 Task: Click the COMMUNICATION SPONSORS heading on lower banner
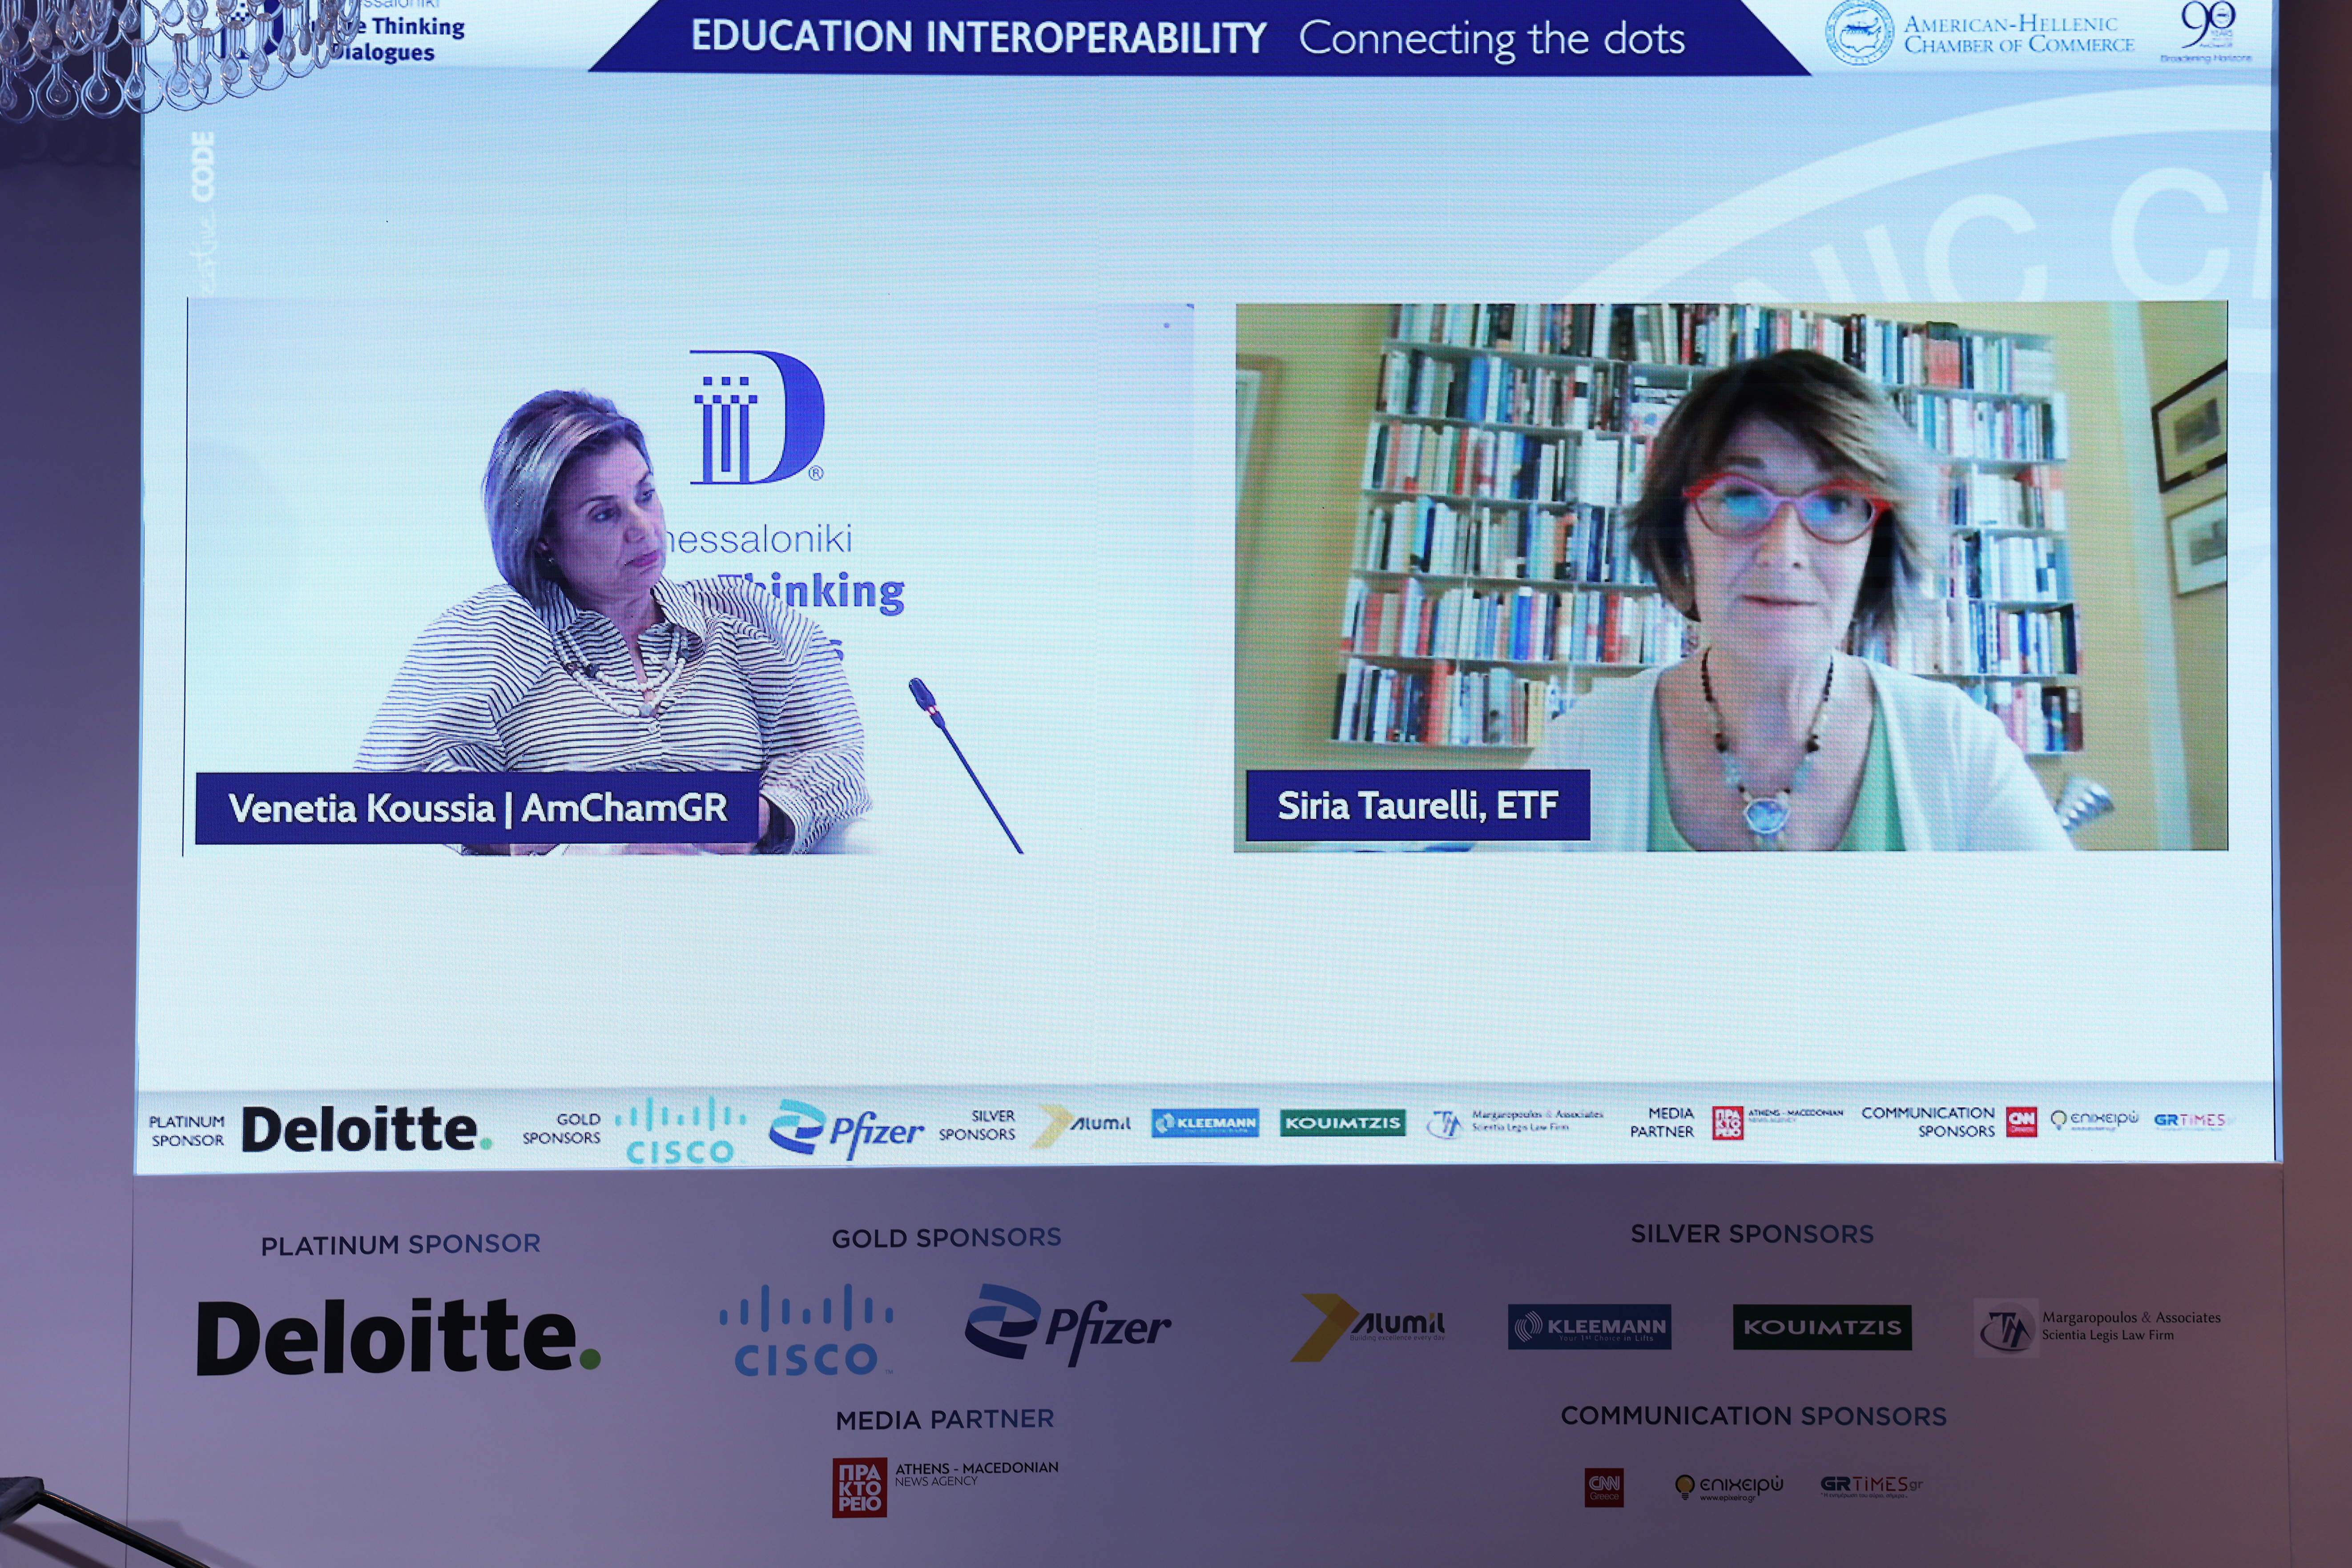1754,1416
